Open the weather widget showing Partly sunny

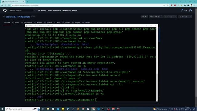pos(160,109)
